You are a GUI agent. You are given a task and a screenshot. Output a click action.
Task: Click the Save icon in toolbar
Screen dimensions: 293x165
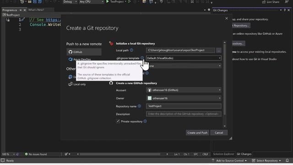tap(35, 2)
